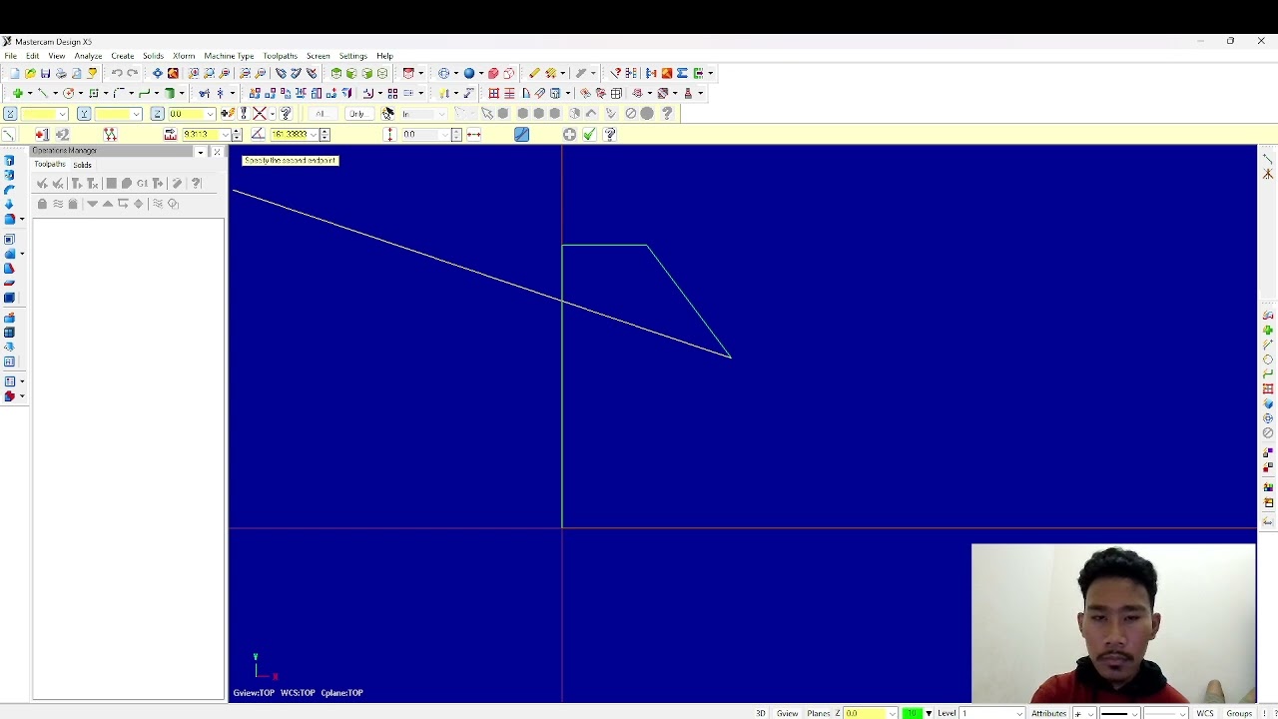
Task: Click the Operations Manager help icon
Action: point(196,184)
